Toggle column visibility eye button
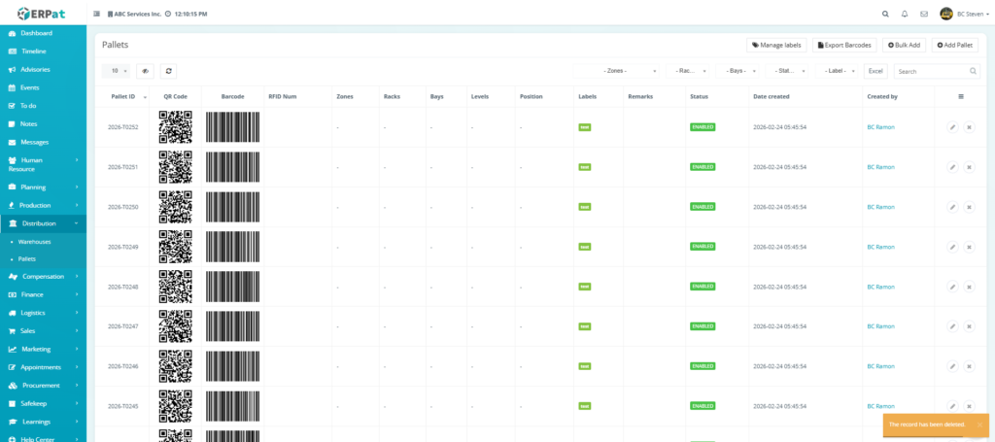 pos(145,71)
